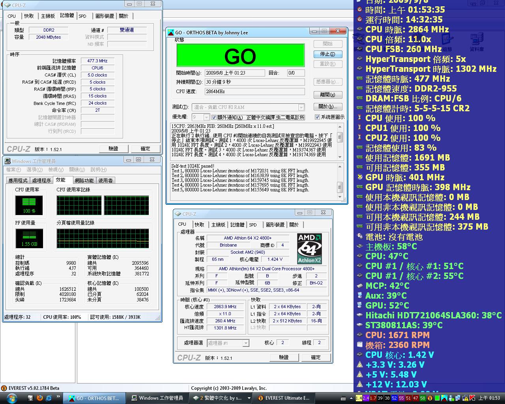Viewport: 505px width, 404px height.
Task: Switch to 使用者 tab in Task Manager
Action: 105,180
